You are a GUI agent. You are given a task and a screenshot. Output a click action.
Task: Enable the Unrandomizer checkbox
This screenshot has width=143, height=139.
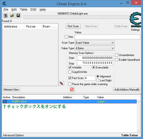point(116,55)
